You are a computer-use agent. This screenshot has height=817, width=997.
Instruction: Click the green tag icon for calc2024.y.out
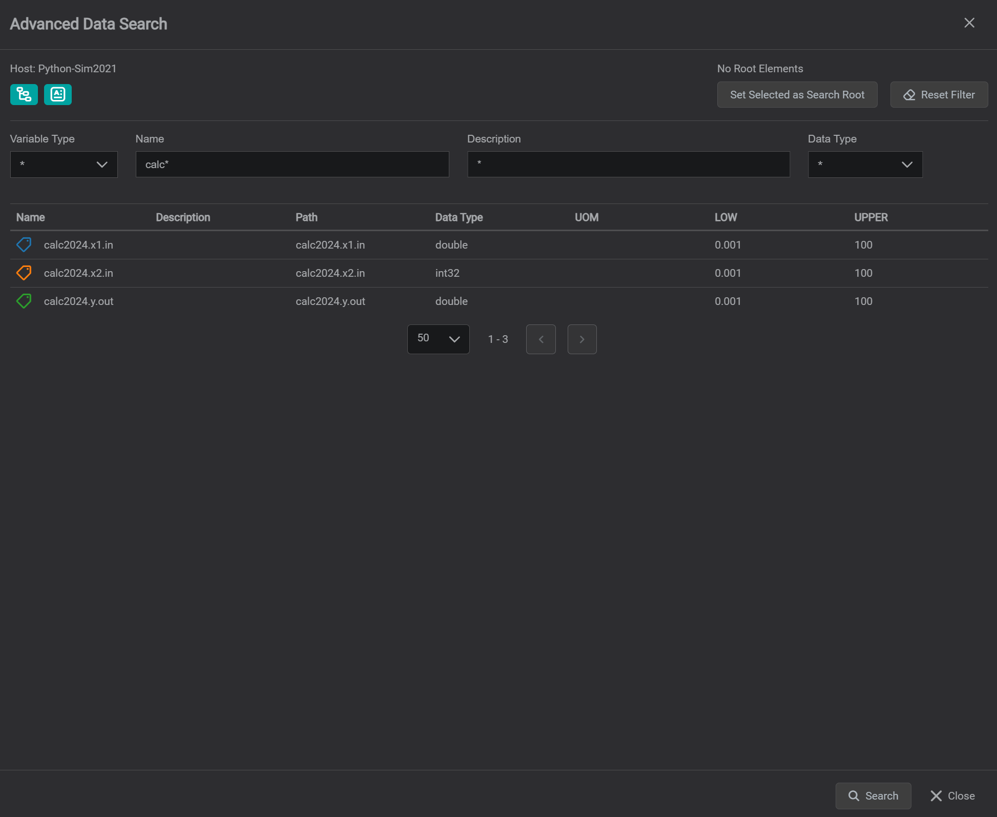point(24,301)
